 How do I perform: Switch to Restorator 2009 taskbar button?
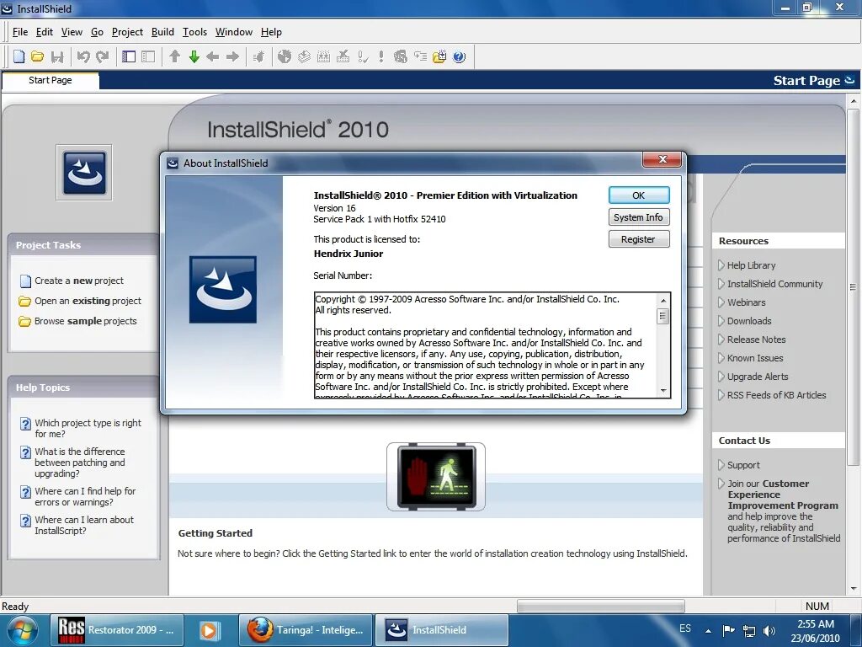[116, 630]
